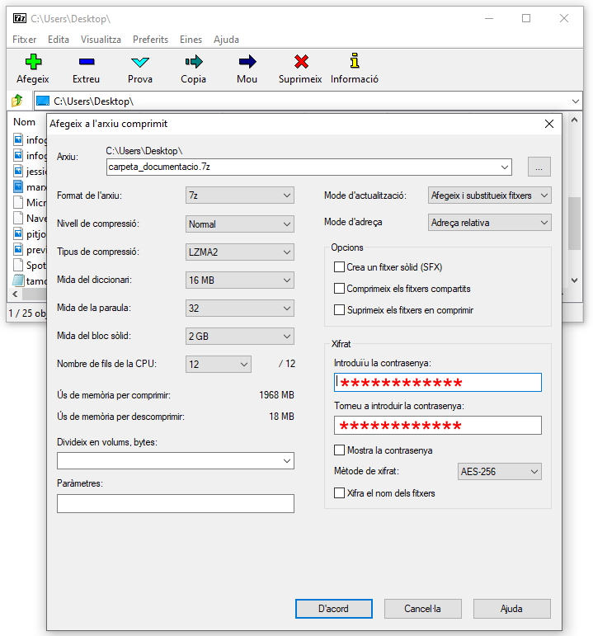Click the up-folder icon beside address bar
The height and width of the screenshot is (636, 593).
tap(17, 101)
